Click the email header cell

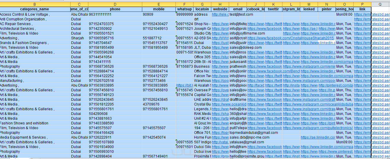238,9
